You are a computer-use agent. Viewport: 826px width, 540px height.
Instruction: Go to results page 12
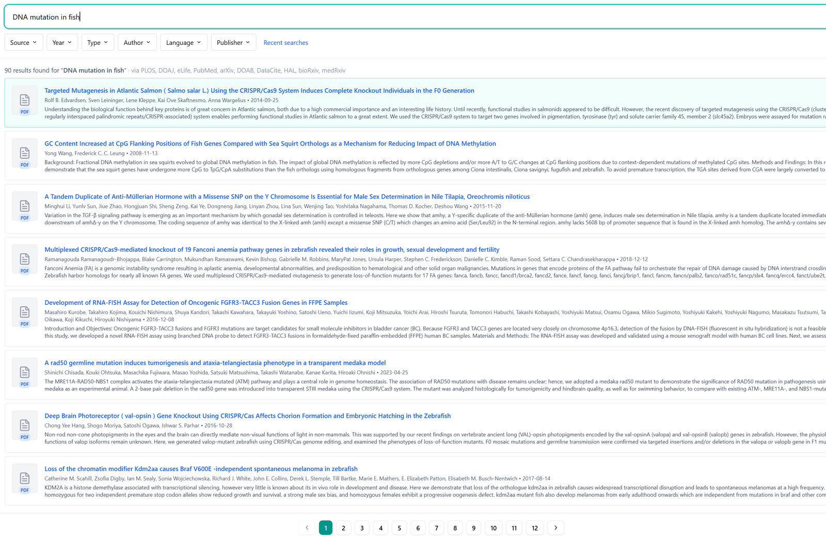535,528
